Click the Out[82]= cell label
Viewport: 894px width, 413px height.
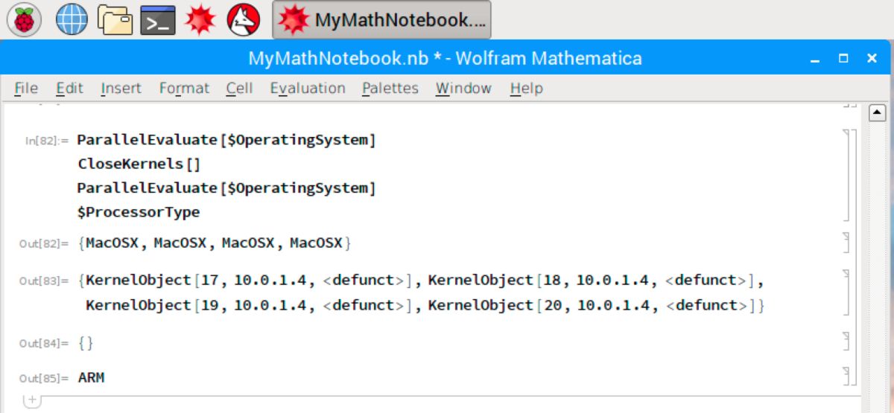click(44, 243)
